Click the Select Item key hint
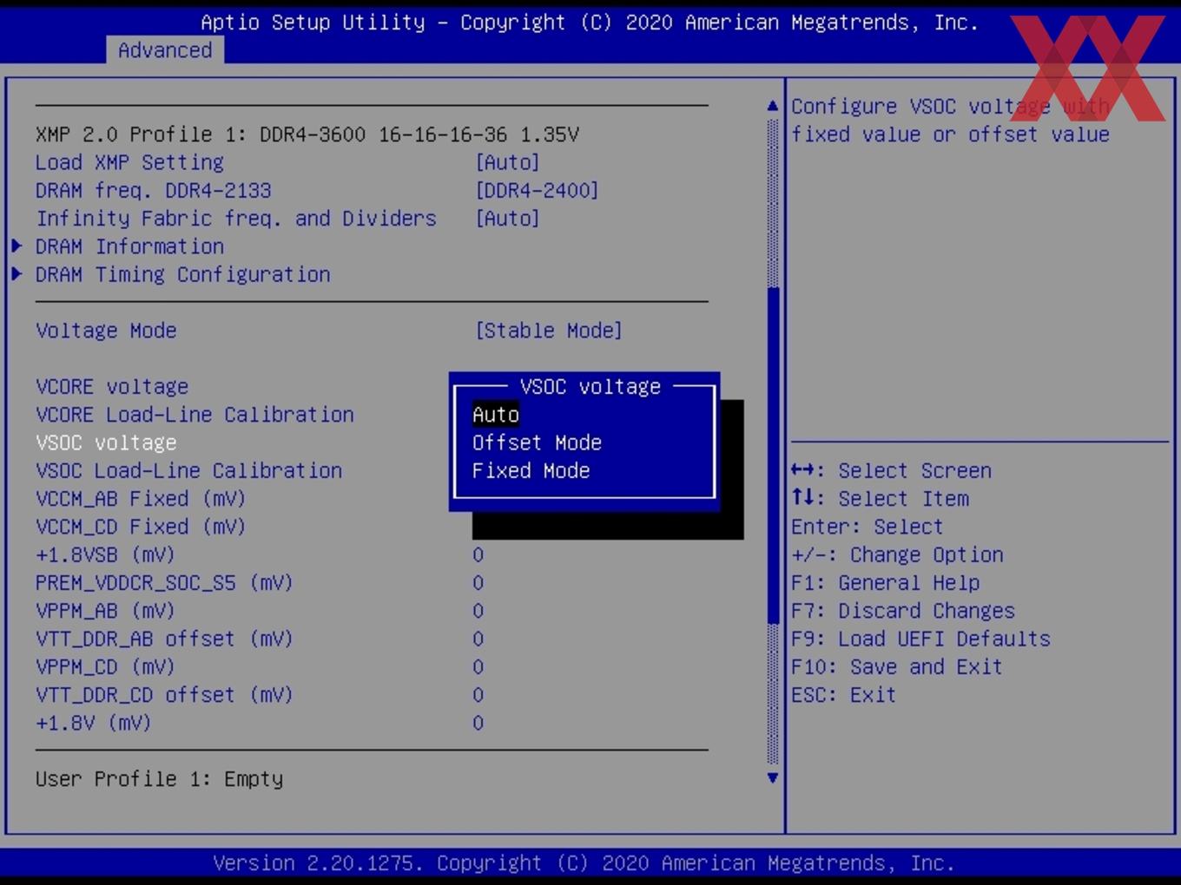The height and width of the screenshot is (885, 1181). click(x=880, y=499)
